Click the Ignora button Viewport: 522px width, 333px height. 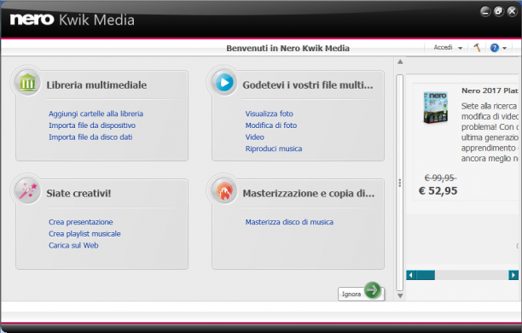[x=361, y=294]
